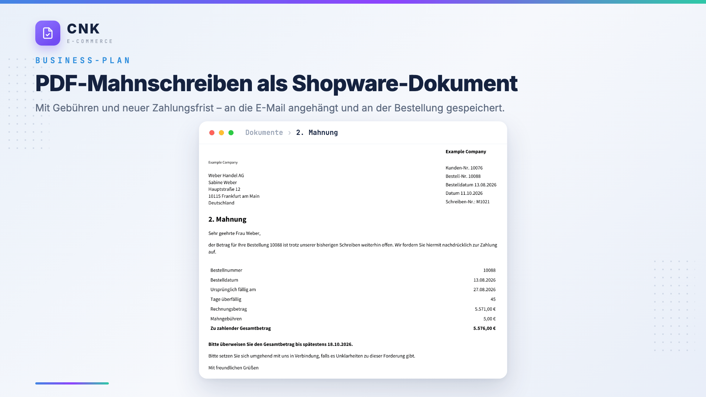Click the bold 'Example Company' header at top right

tap(466, 151)
